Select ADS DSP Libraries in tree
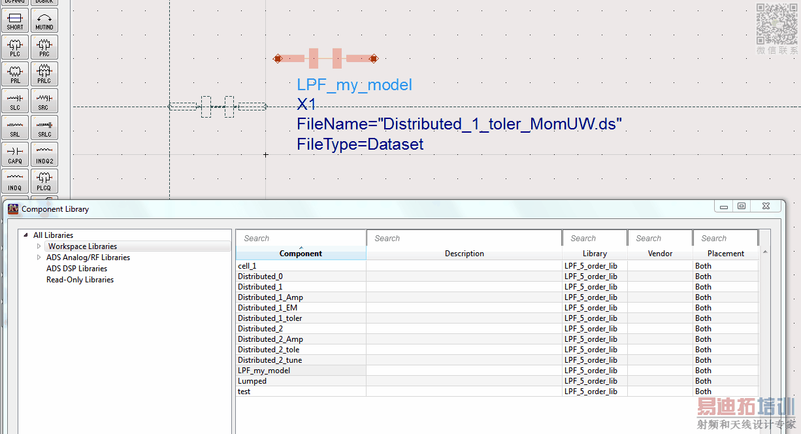The width and height of the screenshot is (801, 434). pyautogui.click(x=76, y=269)
